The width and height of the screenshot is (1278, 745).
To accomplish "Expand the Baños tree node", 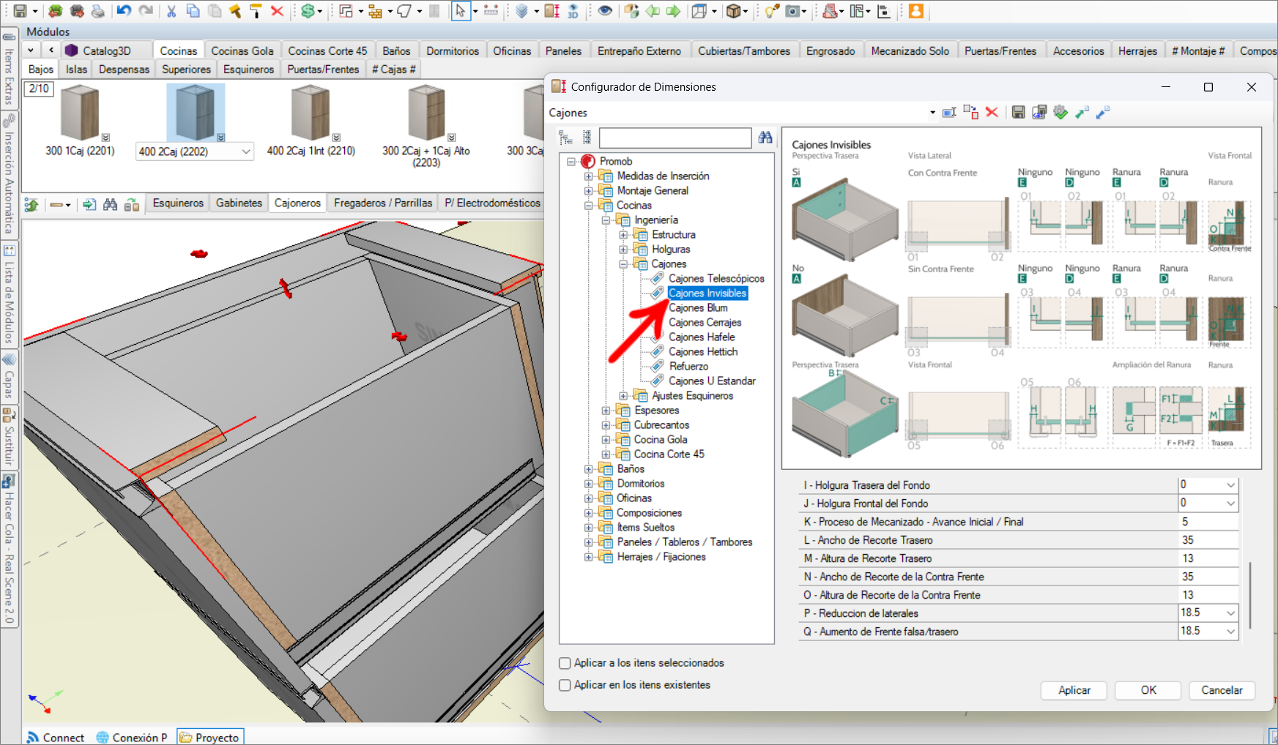I will pyautogui.click(x=588, y=469).
